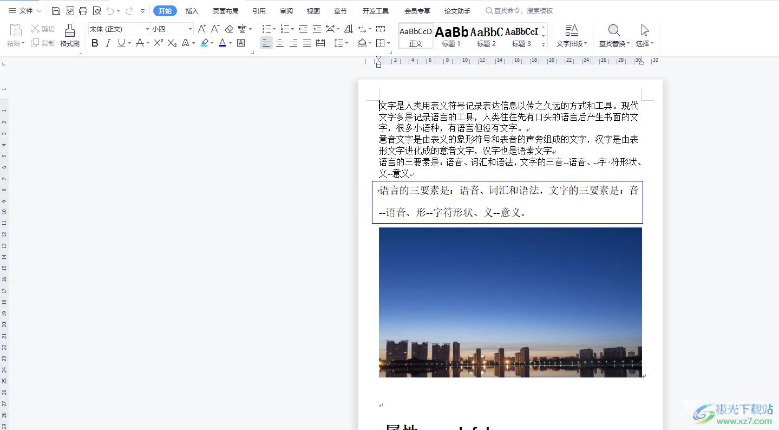Click the Undo arrow icon
This screenshot has height=430, width=779.
(110, 11)
